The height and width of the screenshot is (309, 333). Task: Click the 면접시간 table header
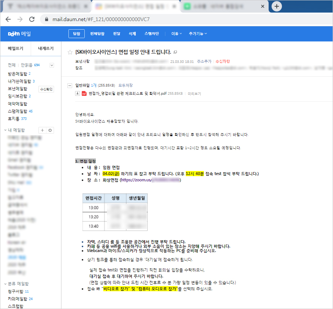(94, 198)
